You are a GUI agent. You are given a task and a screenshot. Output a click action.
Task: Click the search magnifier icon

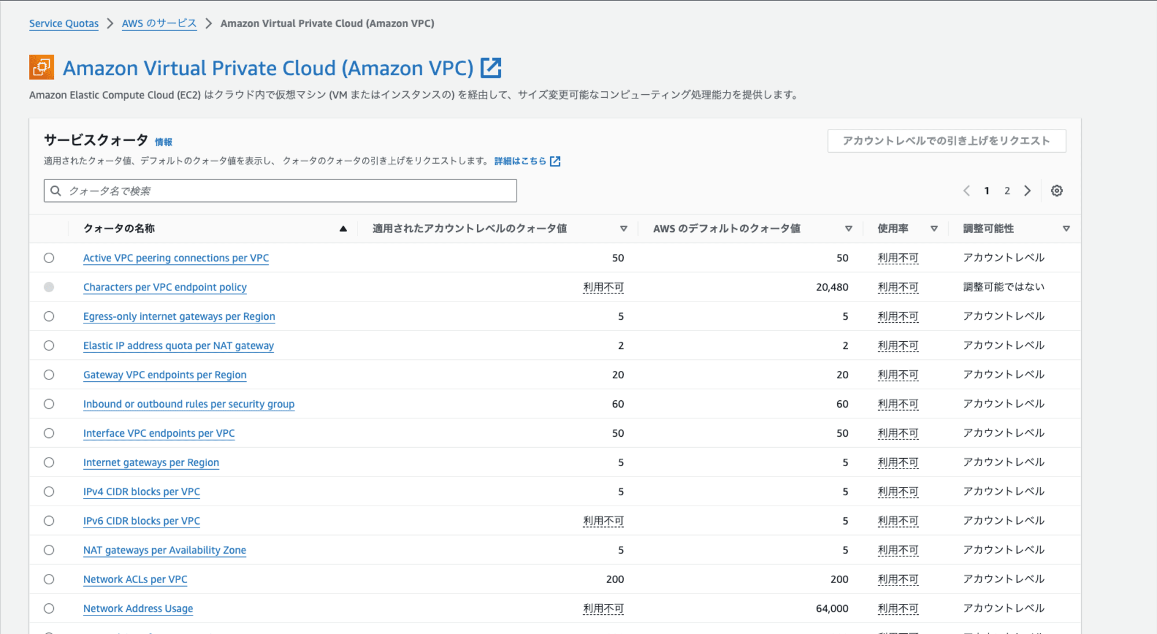tap(56, 191)
